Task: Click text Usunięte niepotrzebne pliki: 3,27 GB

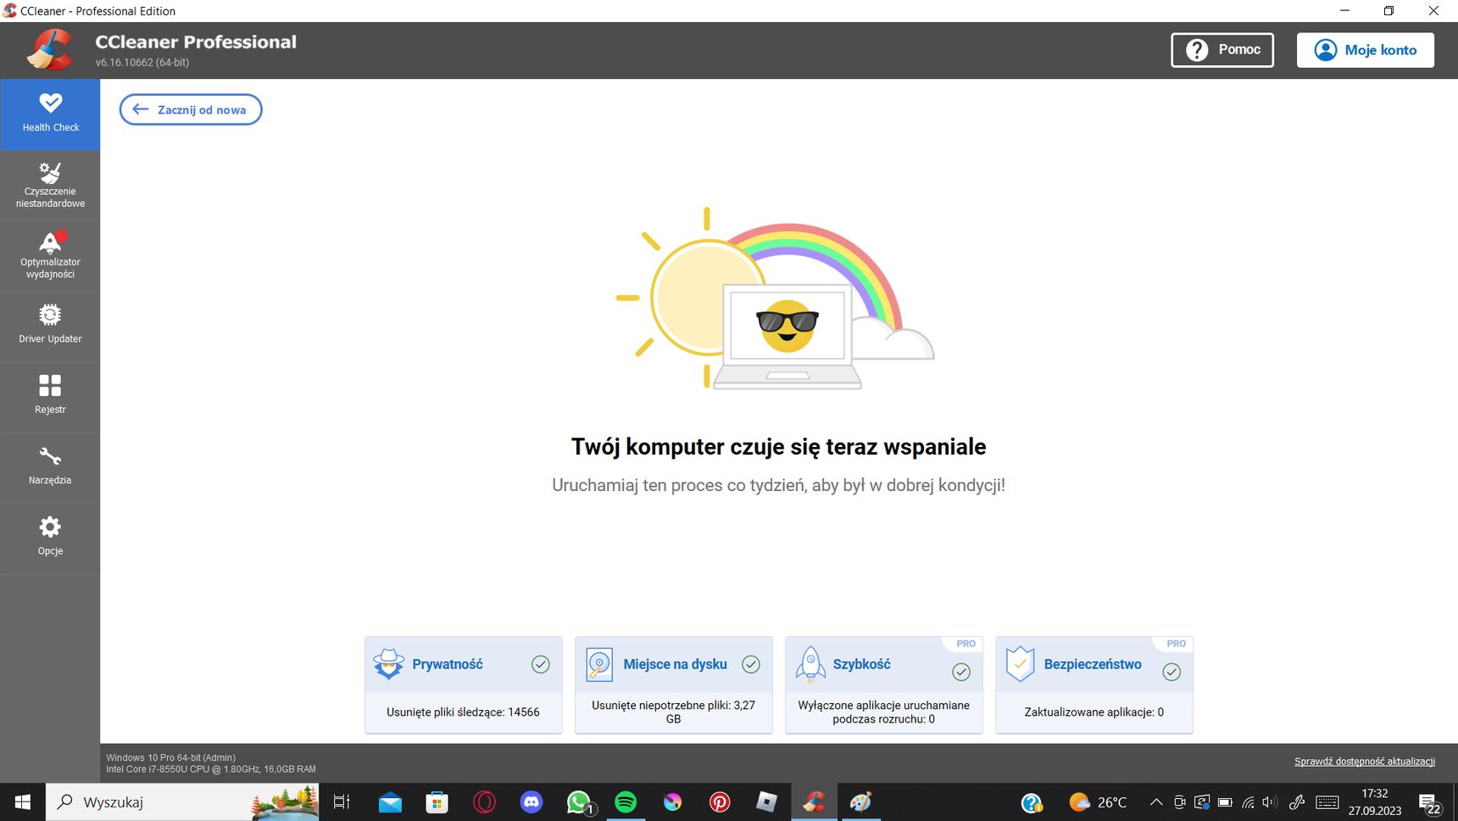Action: pos(674,712)
